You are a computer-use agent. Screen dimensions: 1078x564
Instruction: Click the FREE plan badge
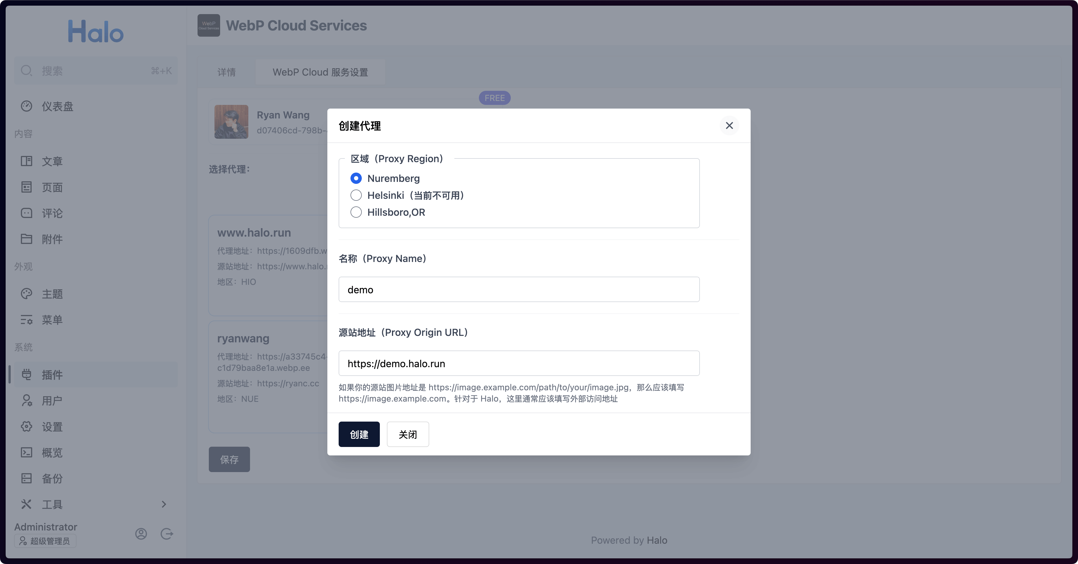pos(494,98)
